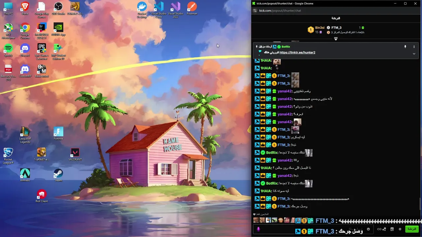Click the purple microphone icon in chat input

click(258, 229)
